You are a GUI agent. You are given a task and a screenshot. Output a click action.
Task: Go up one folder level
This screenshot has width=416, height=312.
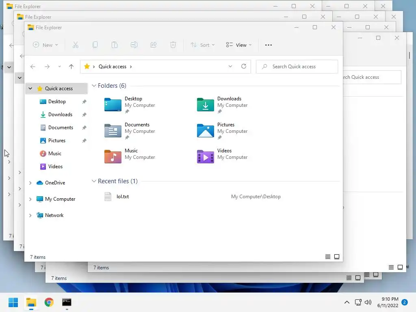coord(71,67)
